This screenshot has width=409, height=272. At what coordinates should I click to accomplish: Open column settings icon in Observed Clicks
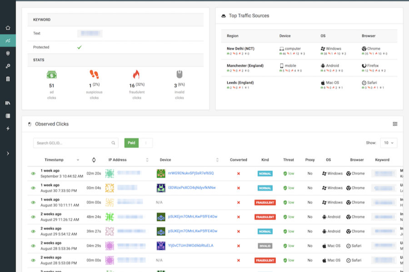coord(395,124)
